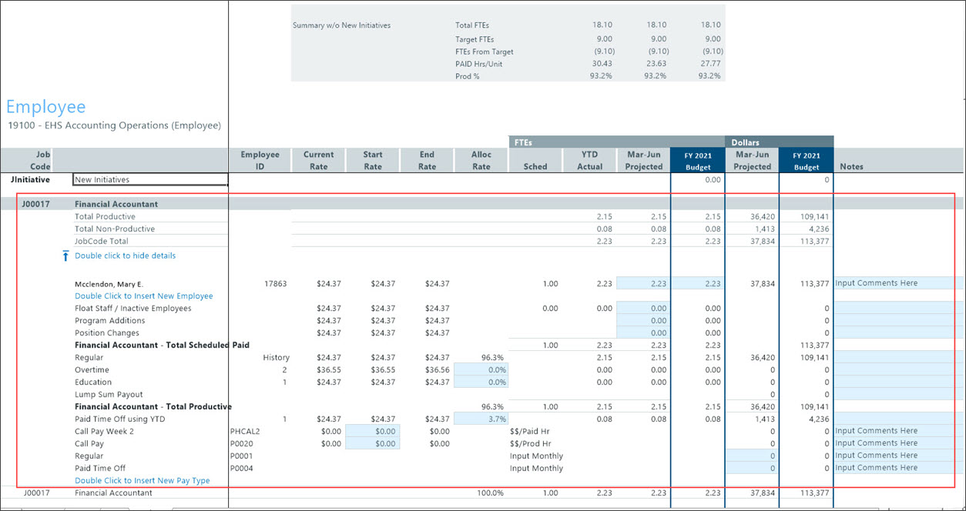This screenshot has width=966, height=511.
Task: Select Call Pay Week 2 Start Rate cell
Action: click(x=373, y=432)
